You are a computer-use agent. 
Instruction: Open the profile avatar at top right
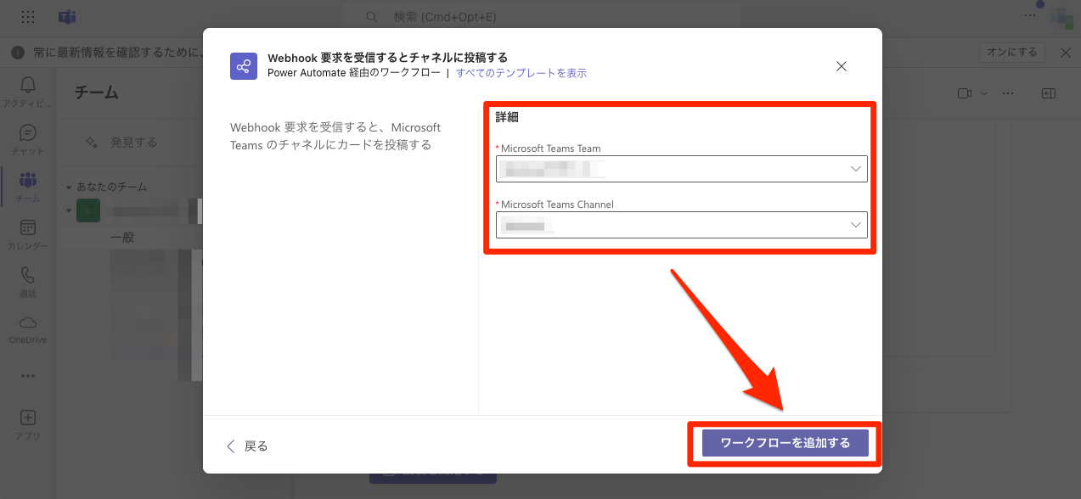pyautogui.click(x=1061, y=16)
